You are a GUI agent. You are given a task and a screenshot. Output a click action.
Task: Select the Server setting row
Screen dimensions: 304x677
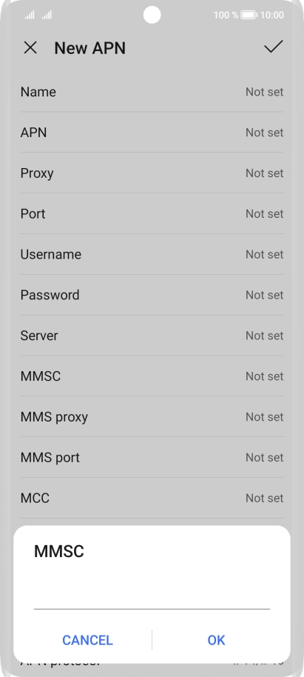[152, 336]
